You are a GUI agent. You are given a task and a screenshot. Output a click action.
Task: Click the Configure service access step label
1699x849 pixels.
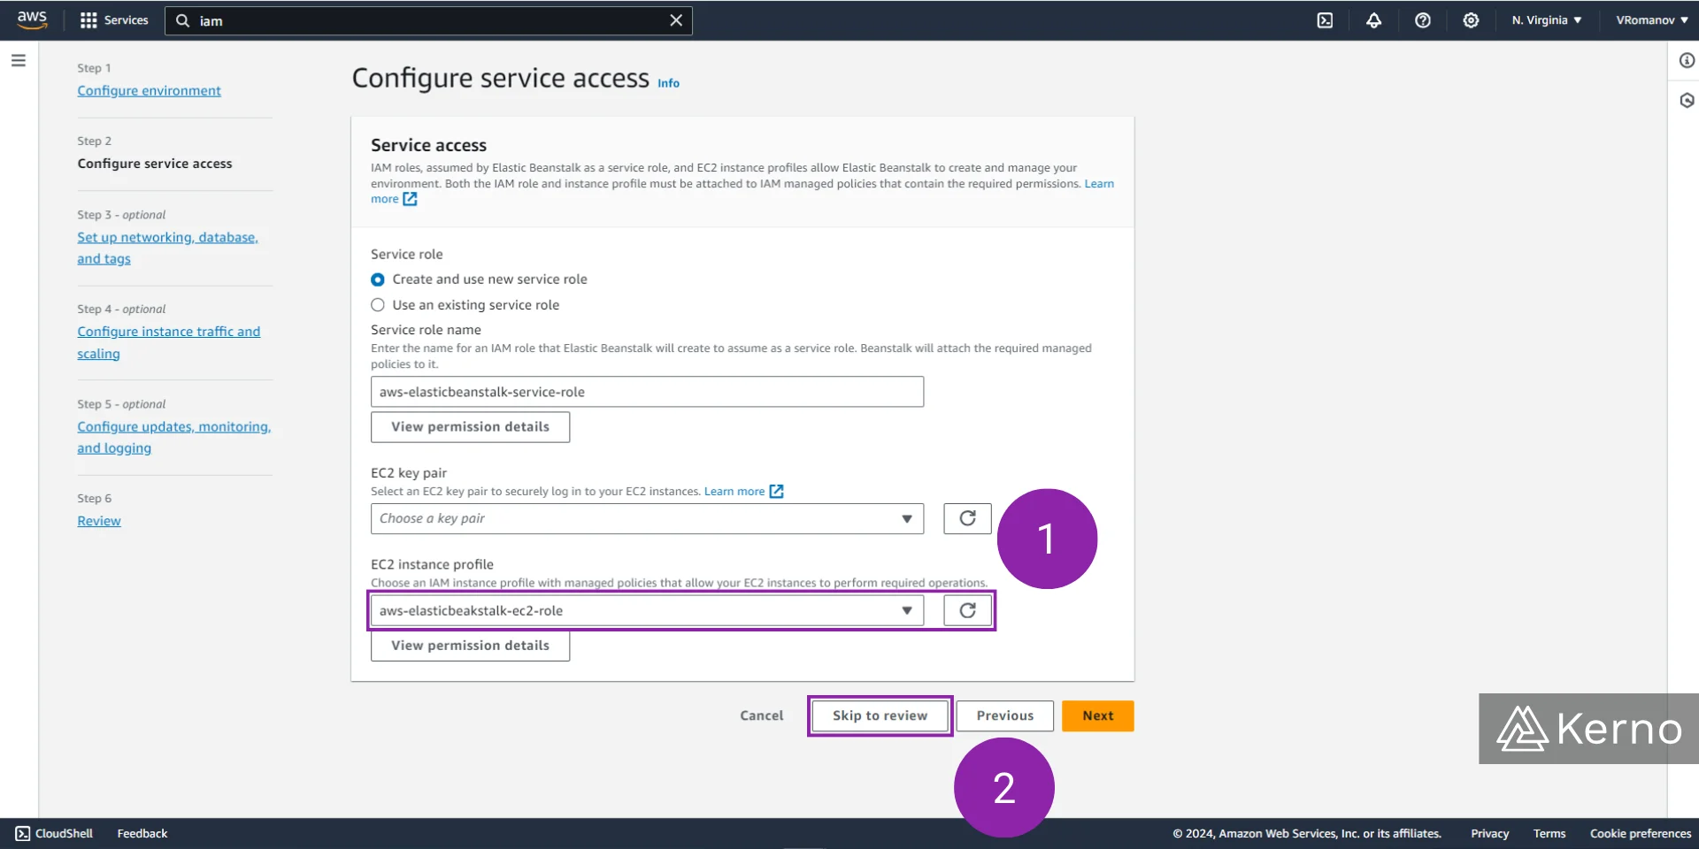tap(154, 164)
